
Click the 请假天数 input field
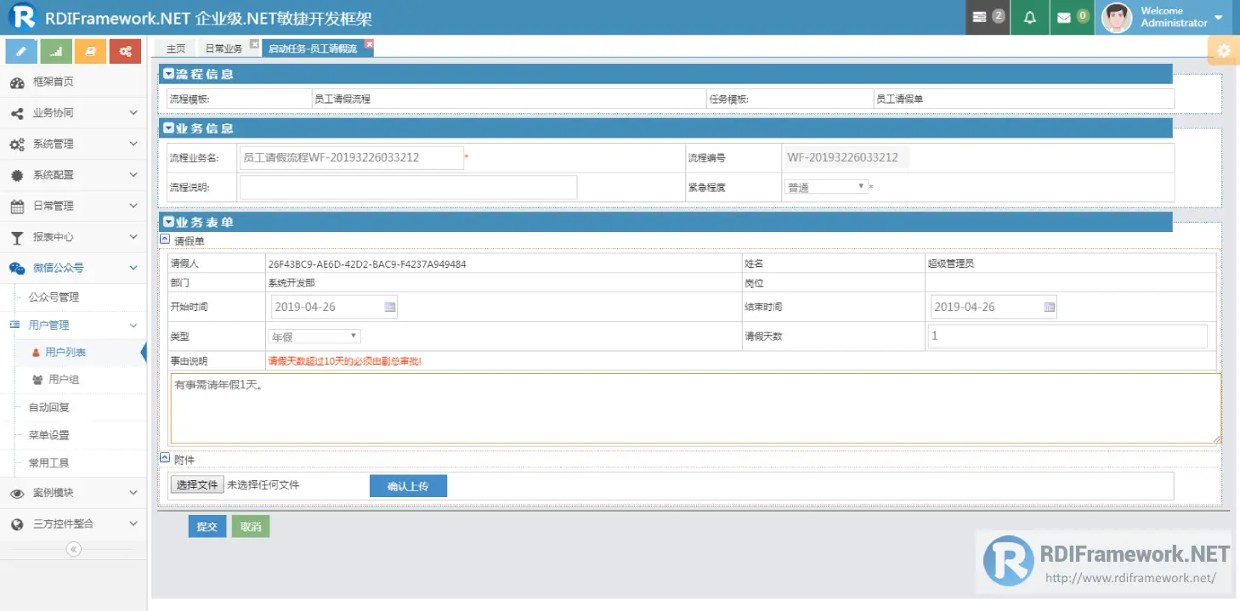(x=1067, y=336)
